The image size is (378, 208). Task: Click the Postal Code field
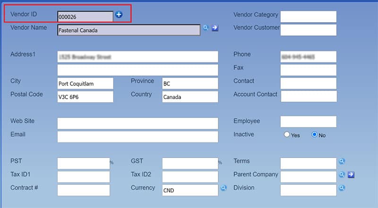click(x=85, y=97)
